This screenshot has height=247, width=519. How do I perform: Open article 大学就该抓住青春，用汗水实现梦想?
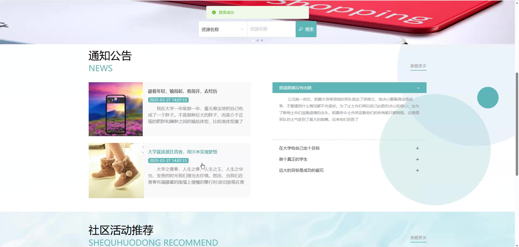pyautogui.click(x=182, y=152)
